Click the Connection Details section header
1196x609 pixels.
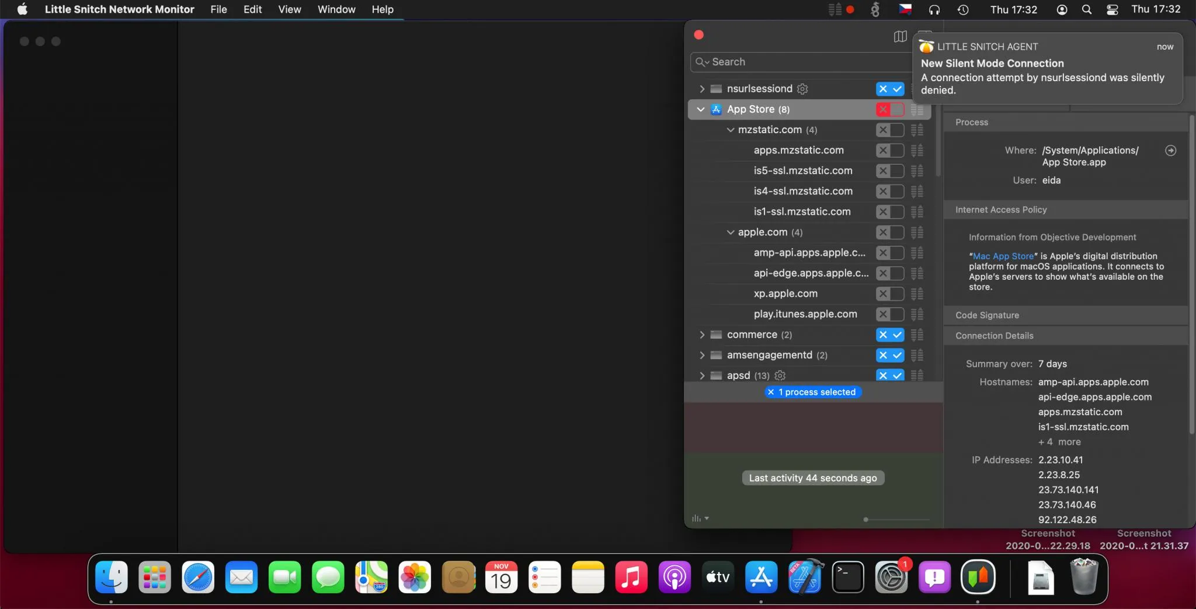(x=1066, y=336)
